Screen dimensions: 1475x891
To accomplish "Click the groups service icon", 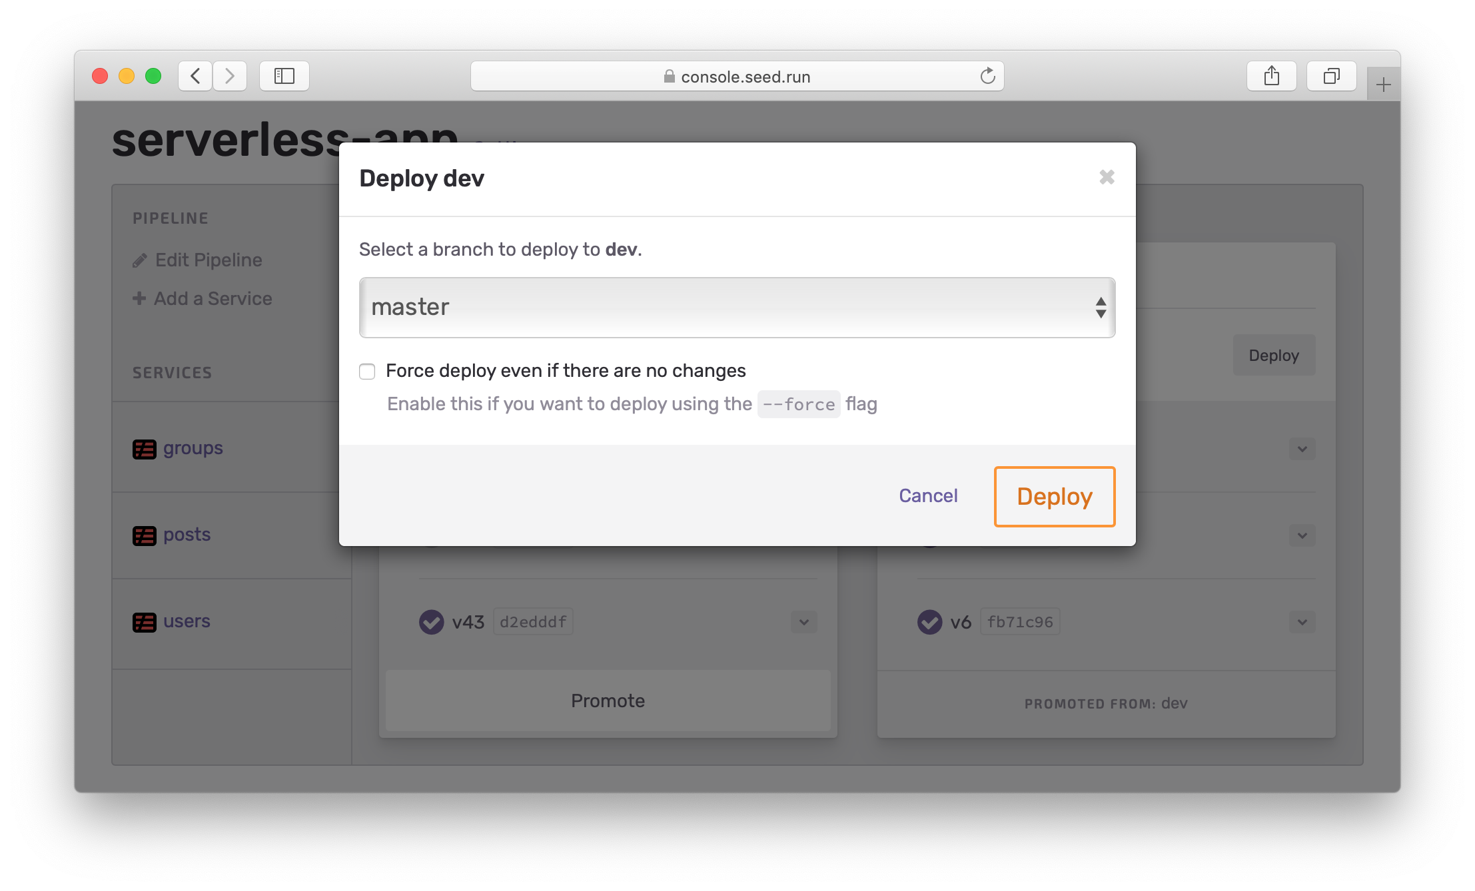I will click(x=145, y=447).
